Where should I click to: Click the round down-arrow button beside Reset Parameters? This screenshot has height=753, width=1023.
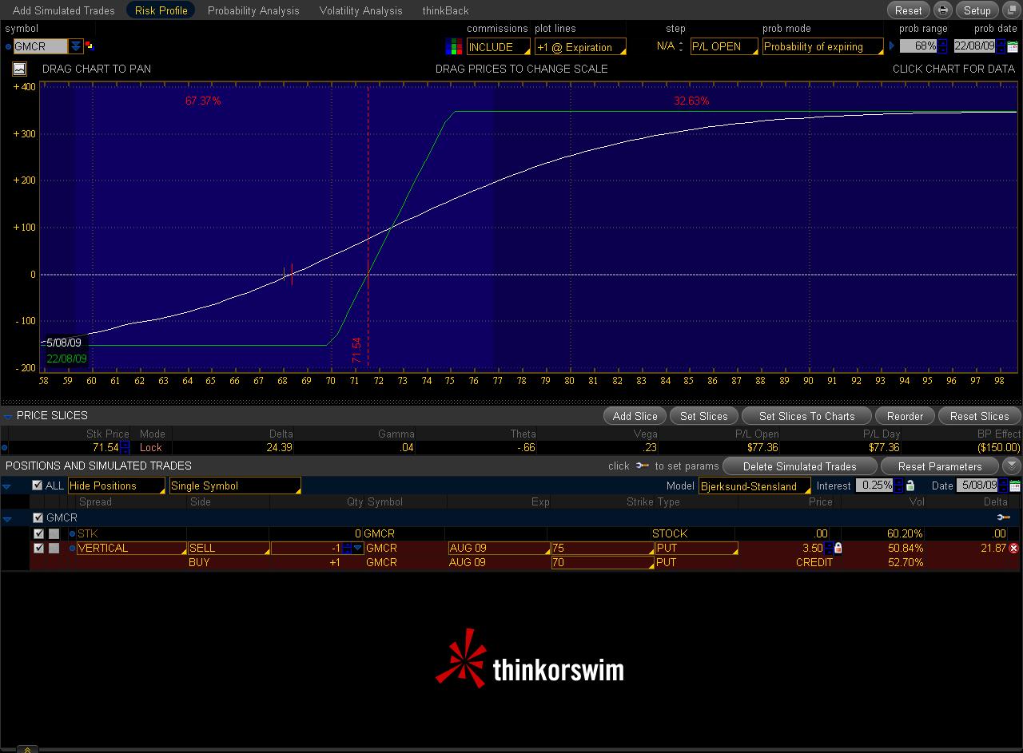tap(1011, 466)
